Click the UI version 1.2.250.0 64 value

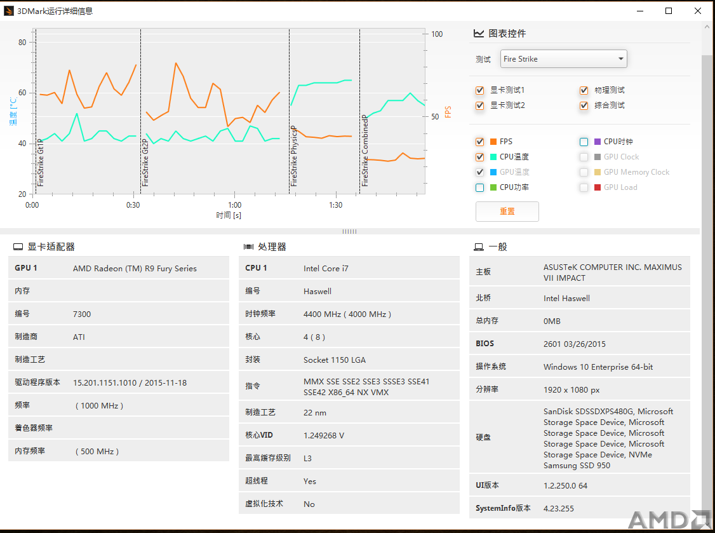pyautogui.click(x=565, y=486)
